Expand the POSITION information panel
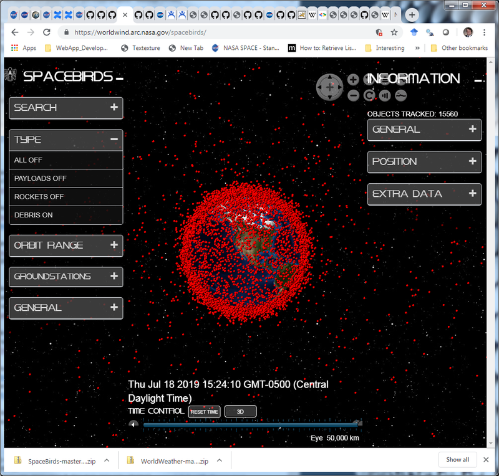This screenshot has height=476, width=499. [x=424, y=162]
